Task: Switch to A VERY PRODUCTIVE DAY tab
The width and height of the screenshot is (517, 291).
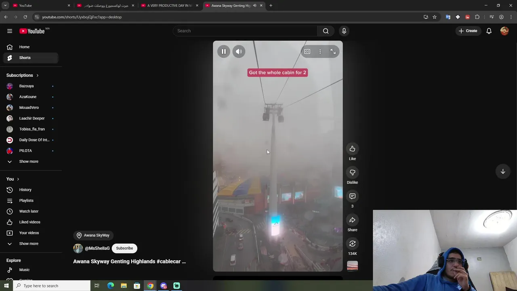Action: click(169, 6)
